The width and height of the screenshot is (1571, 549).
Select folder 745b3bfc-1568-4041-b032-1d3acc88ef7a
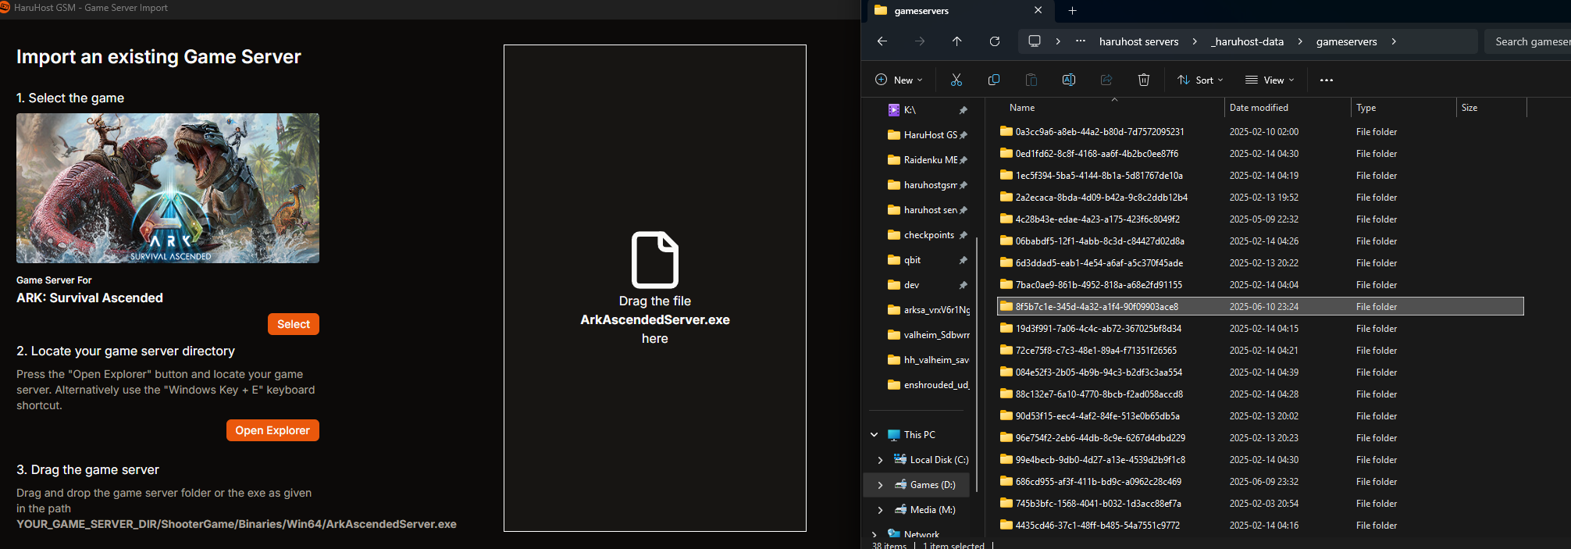[1260, 504]
